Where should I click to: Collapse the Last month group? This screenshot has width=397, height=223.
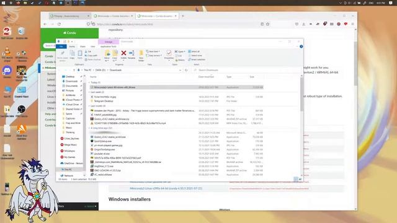click(x=89, y=106)
